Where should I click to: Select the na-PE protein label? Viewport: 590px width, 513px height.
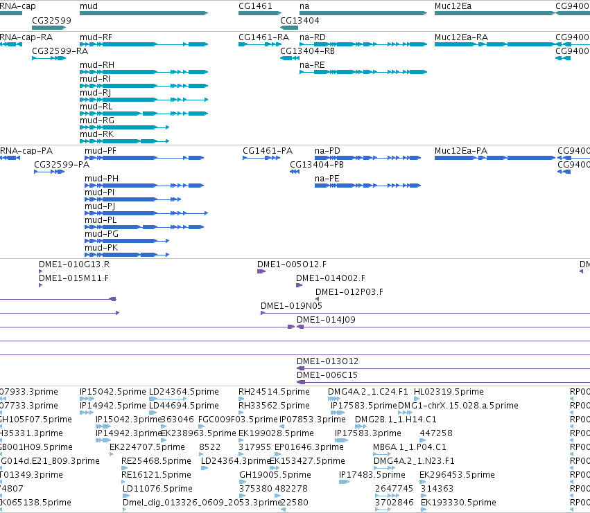pos(327,179)
